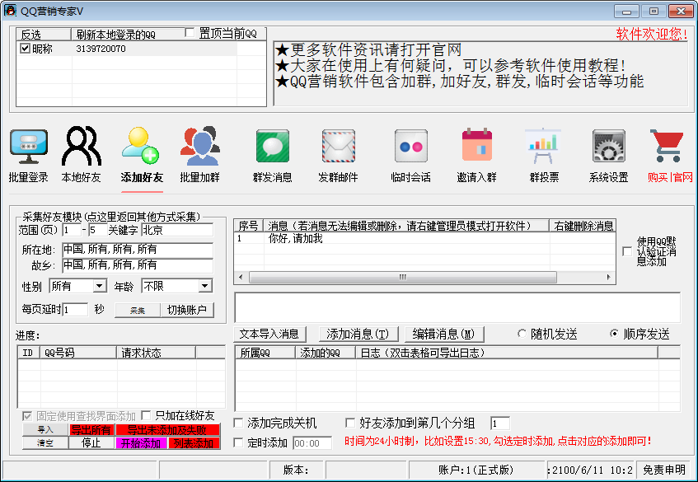Screen dimensions: 698x482
Task: Click 文本导入消息 button
Action: (x=269, y=334)
